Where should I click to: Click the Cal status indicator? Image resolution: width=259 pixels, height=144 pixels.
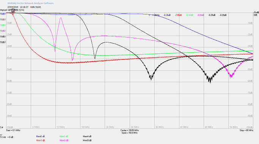(2, 127)
